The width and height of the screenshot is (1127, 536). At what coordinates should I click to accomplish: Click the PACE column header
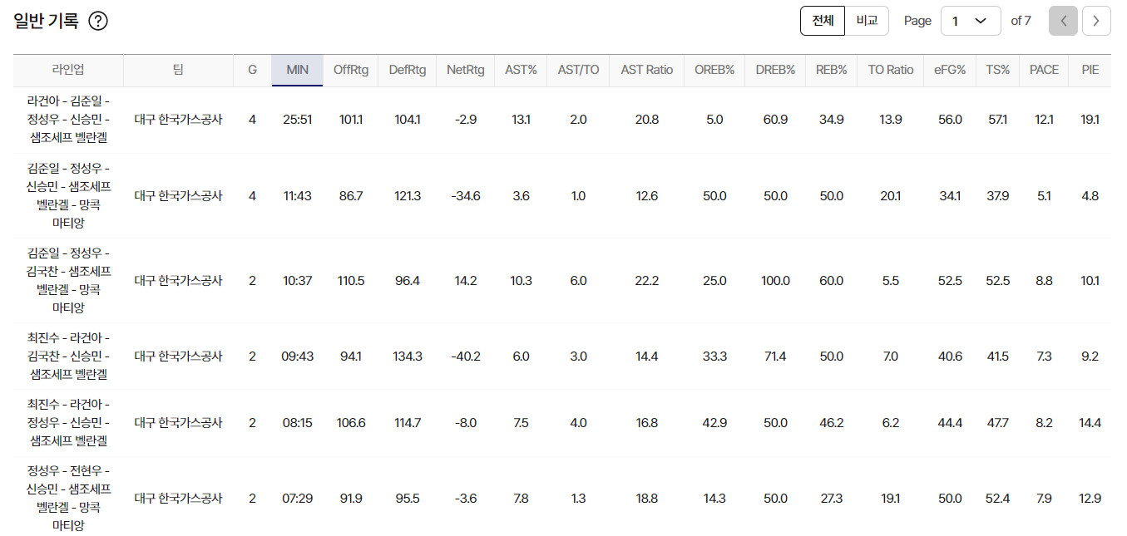tap(1044, 71)
